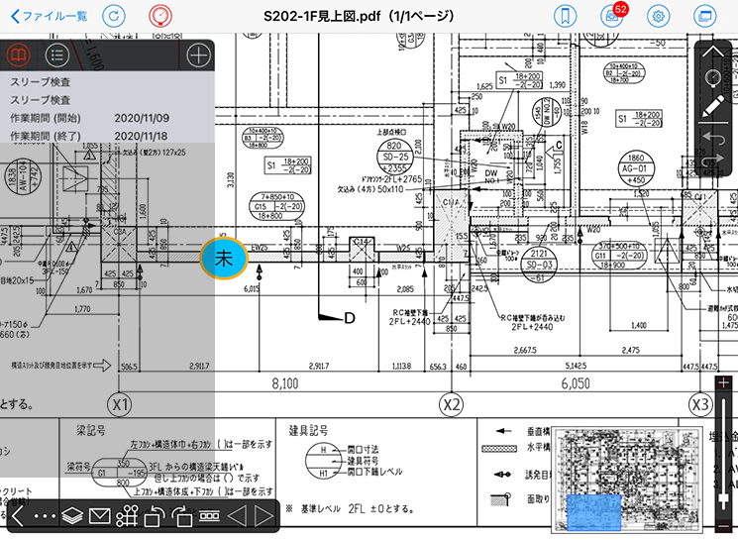Open the layers stack icon

tap(72, 516)
